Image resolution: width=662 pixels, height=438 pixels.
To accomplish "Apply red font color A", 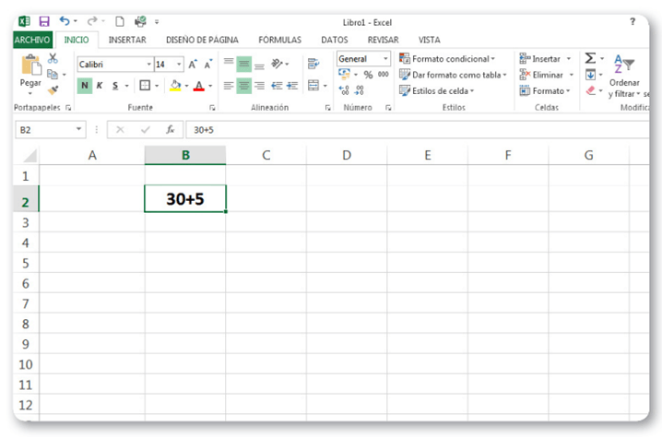I will point(199,86).
